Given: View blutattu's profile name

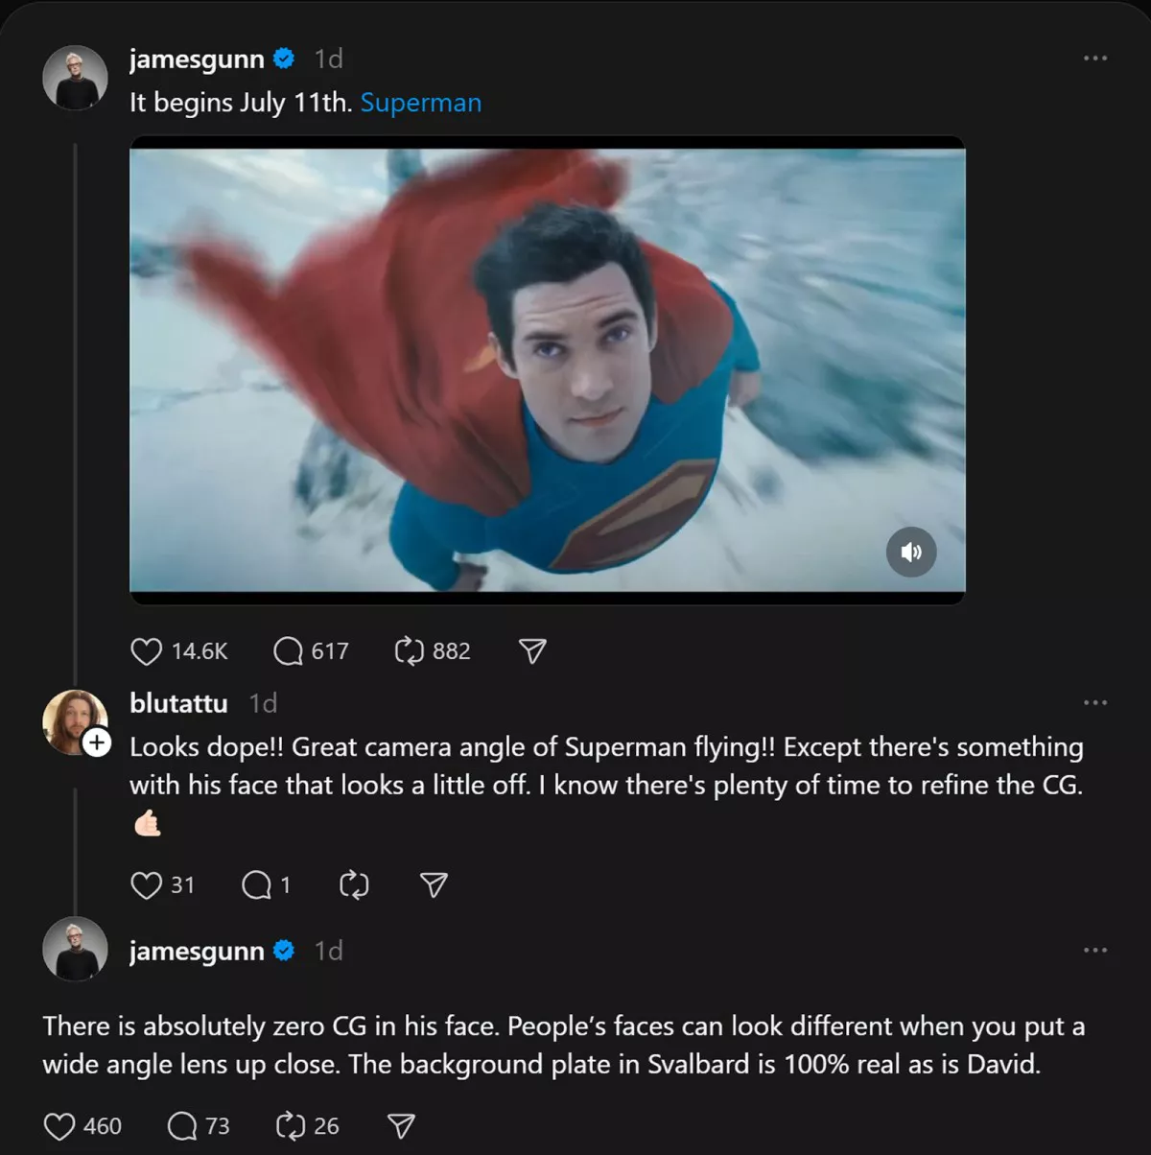Looking at the screenshot, I should pyautogui.click(x=177, y=703).
